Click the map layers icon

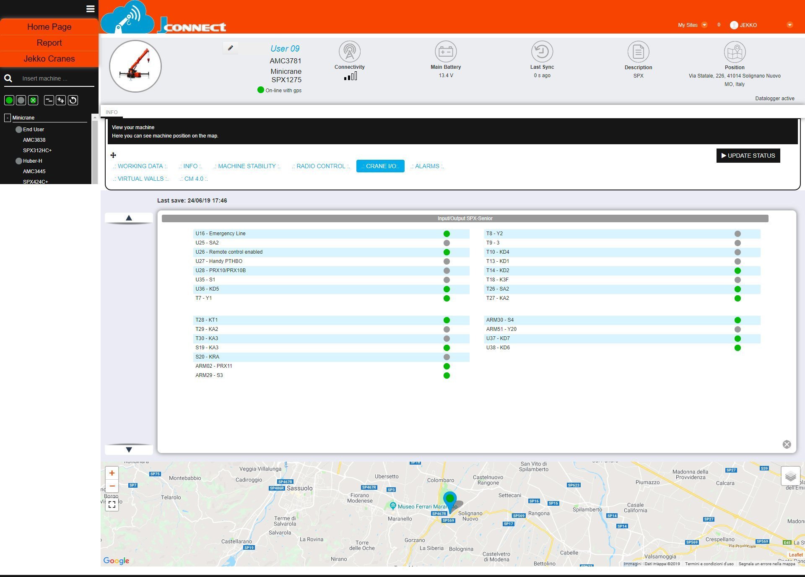(790, 476)
